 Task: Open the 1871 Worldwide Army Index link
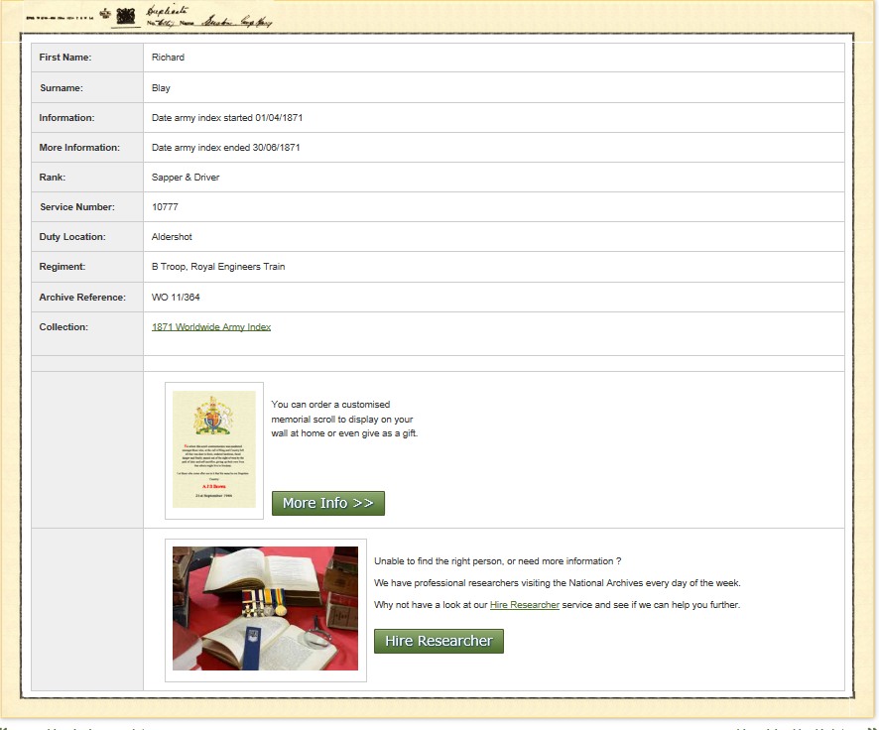(x=211, y=327)
